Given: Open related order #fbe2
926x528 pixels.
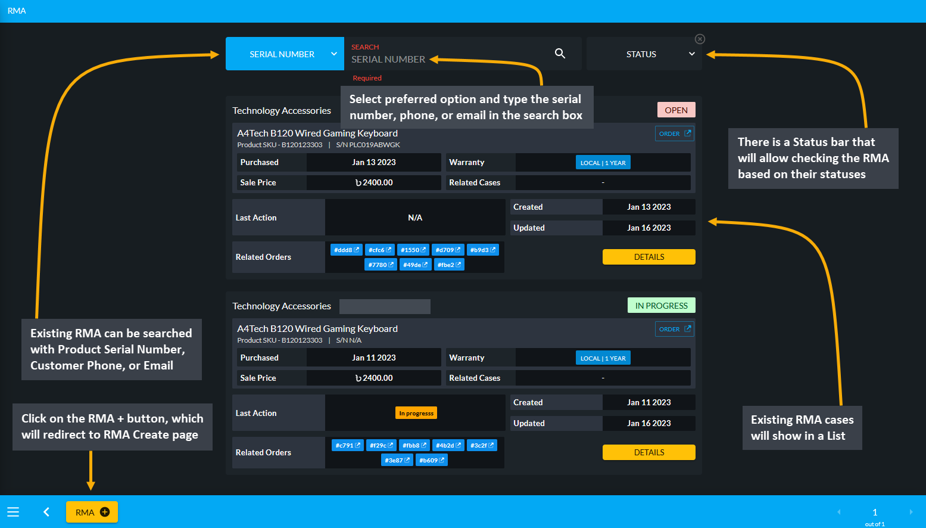Looking at the screenshot, I should click(449, 265).
